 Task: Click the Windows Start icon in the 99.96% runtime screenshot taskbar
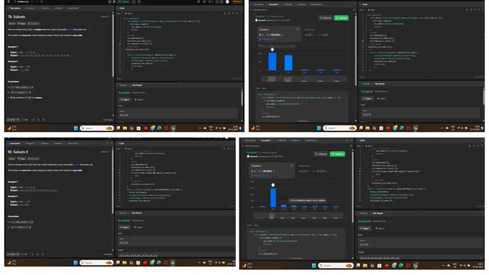314,266
